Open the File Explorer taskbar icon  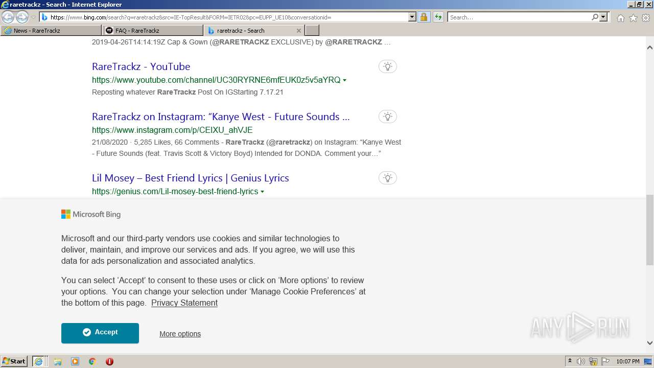pos(58,361)
